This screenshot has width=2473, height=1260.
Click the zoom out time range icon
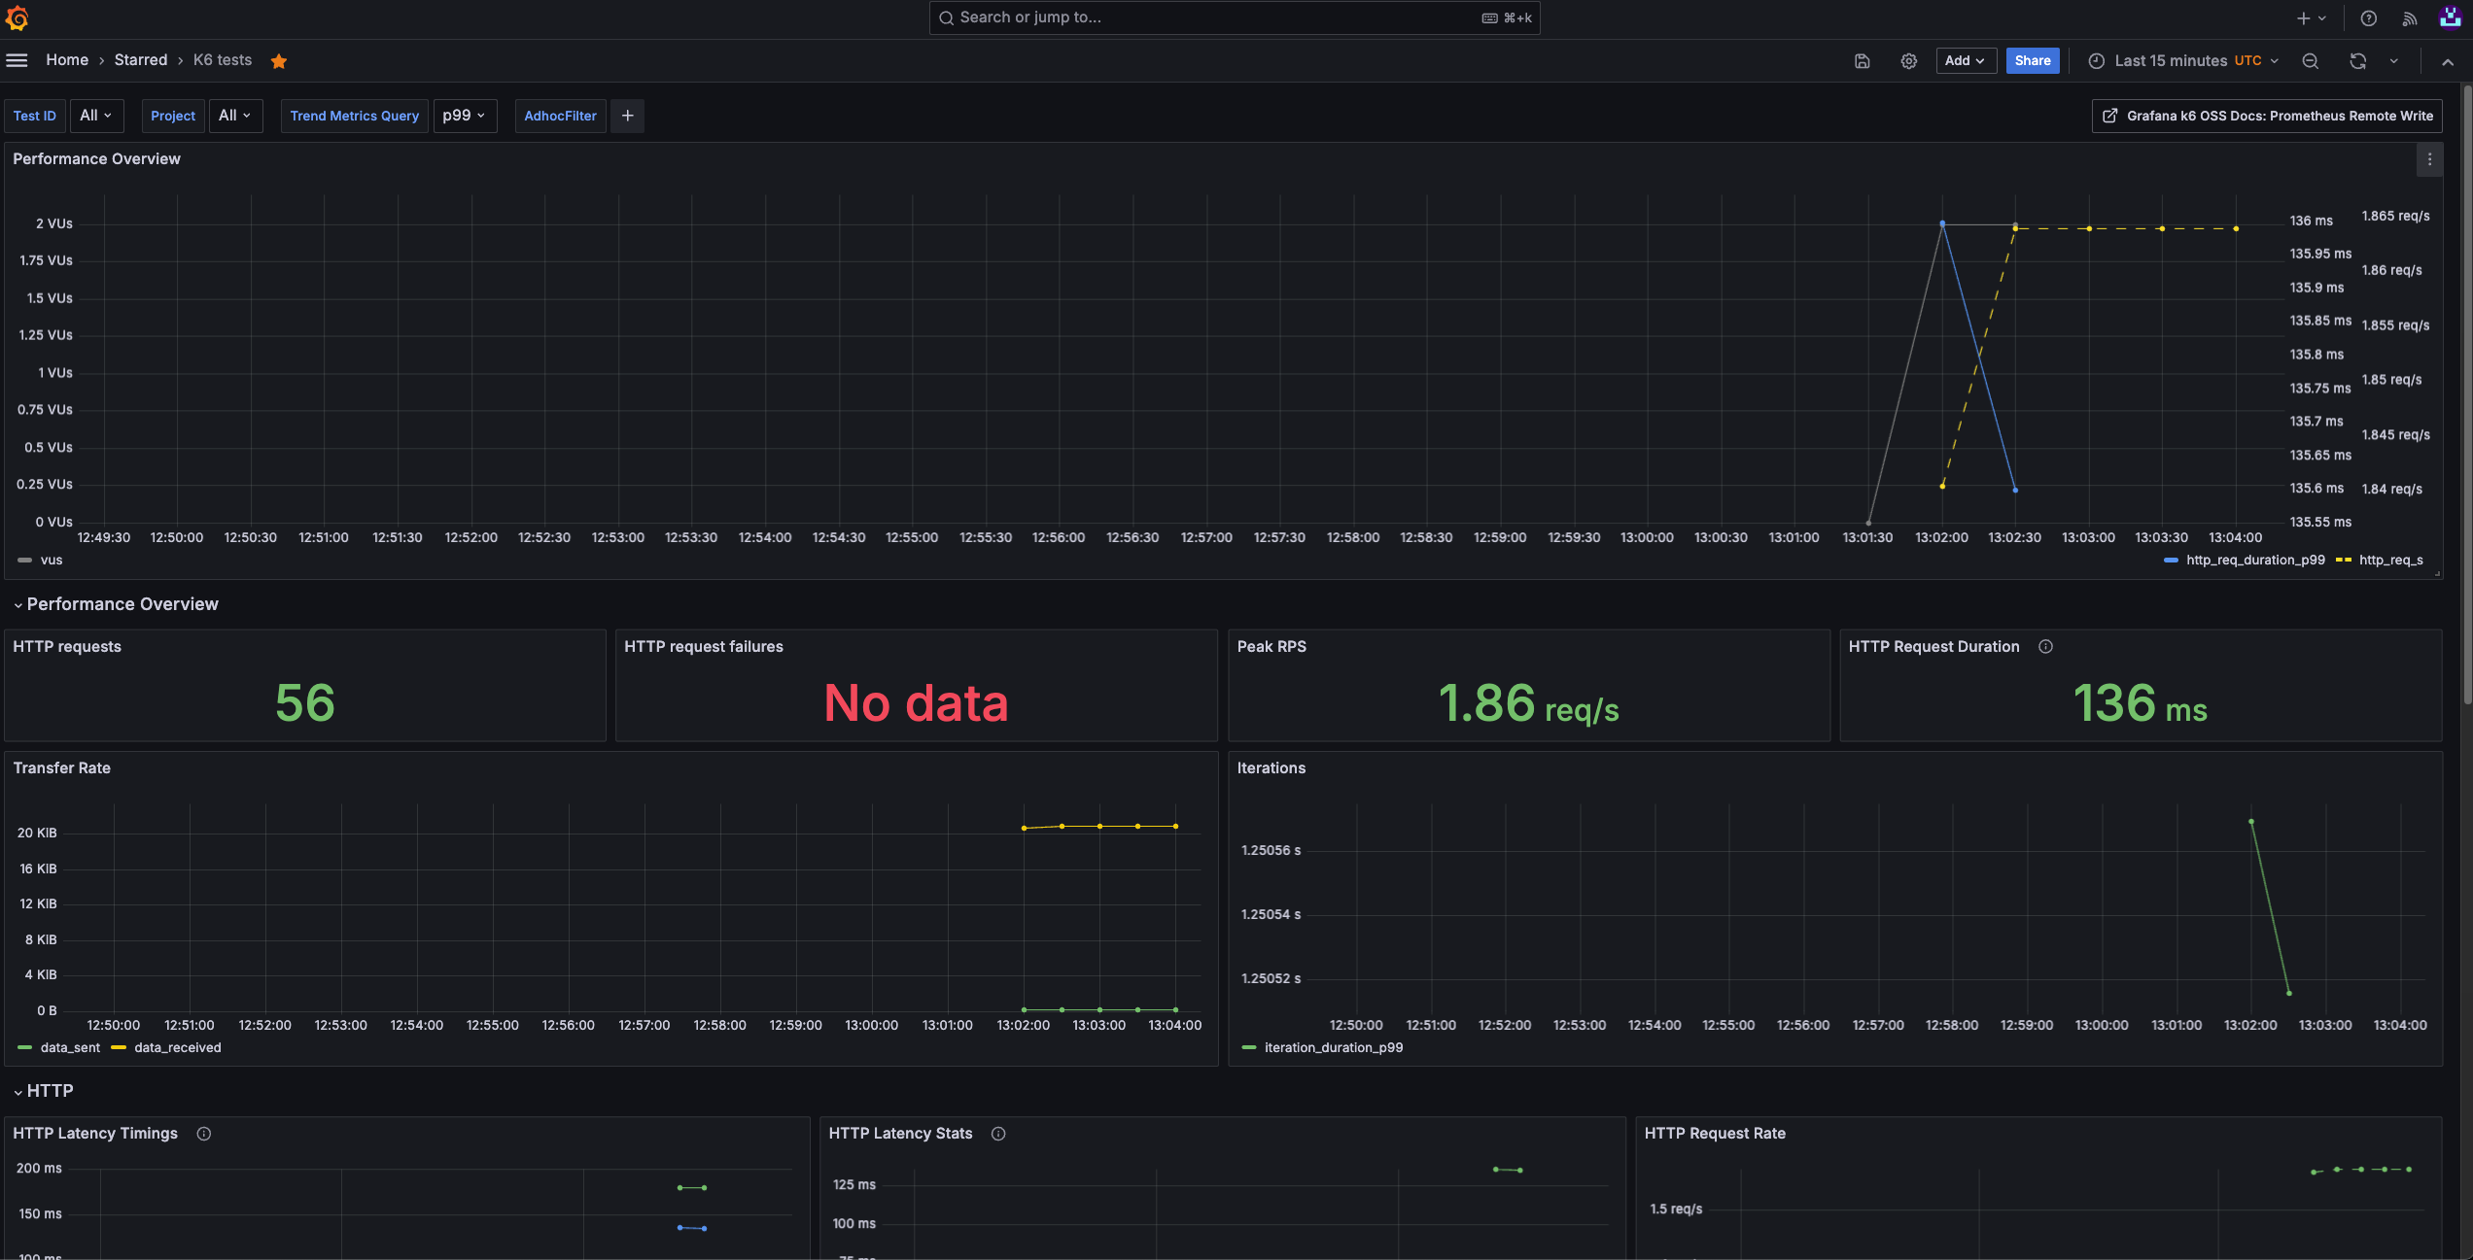pos(2311,61)
